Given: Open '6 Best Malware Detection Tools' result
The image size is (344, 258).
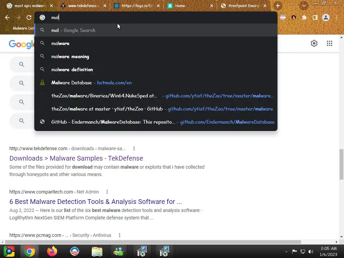Looking at the screenshot, I should [x=95, y=202].
